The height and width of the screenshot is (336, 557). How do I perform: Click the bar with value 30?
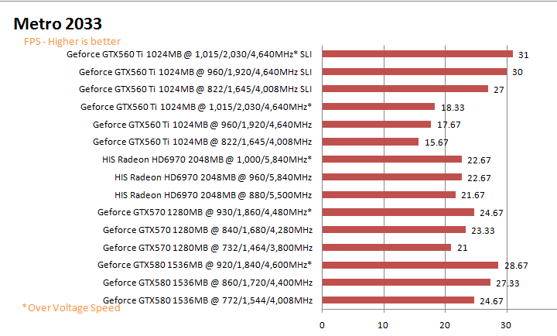point(415,72)
